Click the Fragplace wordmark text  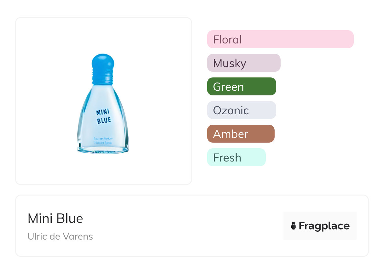[324, 226]
